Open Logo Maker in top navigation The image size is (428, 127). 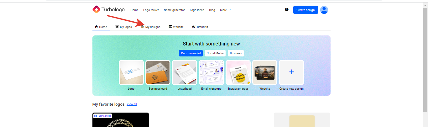coord(151,10)
